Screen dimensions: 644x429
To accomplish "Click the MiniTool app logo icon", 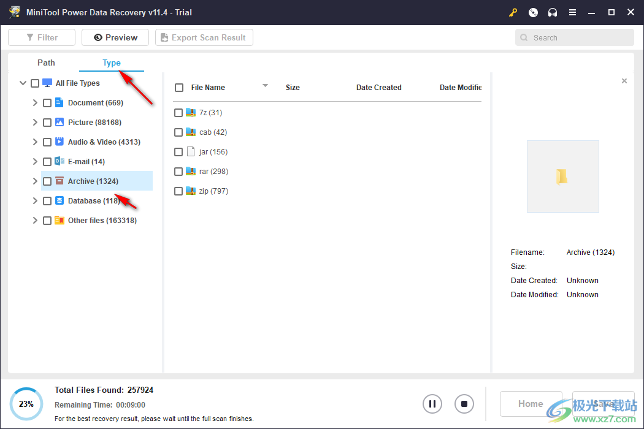I will coord(15,12).
